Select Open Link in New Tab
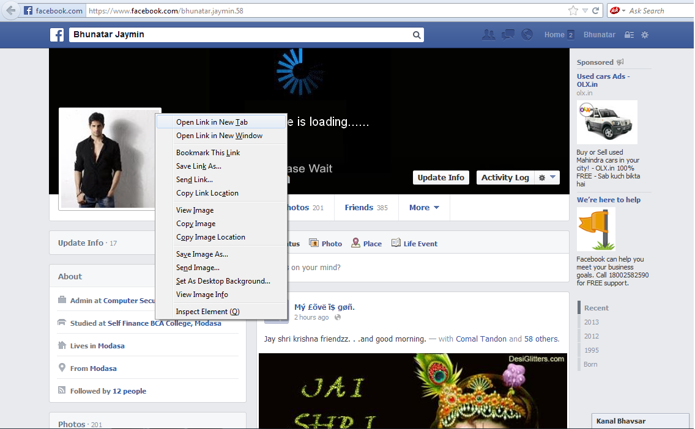Image resolution: width=695 pixels, height=429 pixels. tap(221, 122)
